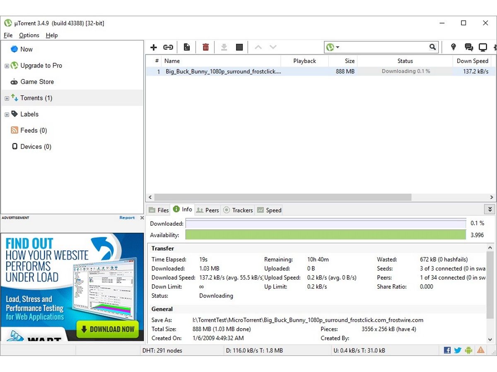Sort by the Size column header
The width and height of the screenshot is (497, 372).
coord(343,61)
